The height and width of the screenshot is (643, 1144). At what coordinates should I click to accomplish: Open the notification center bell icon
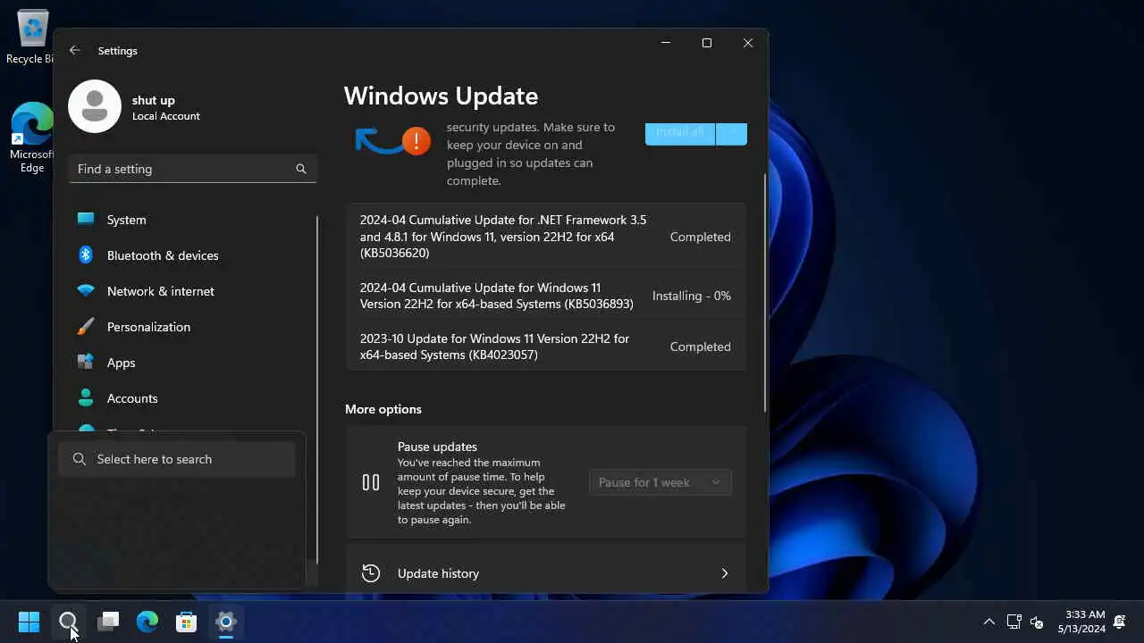[x=1119, y=622]
